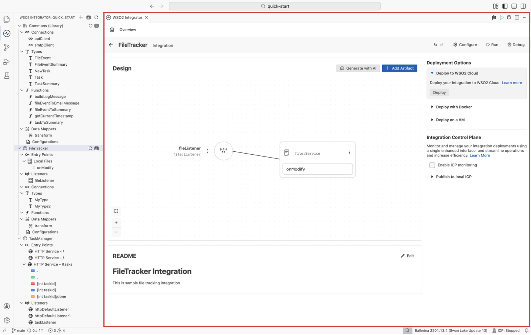Open Learn more link for WSO2 Cloud
The height and width of the screenshot is (335, 531).
click(x=512, y=83)
